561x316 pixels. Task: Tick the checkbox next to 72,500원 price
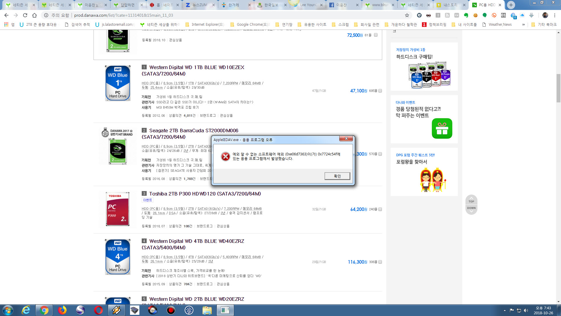tap(376, 35)
